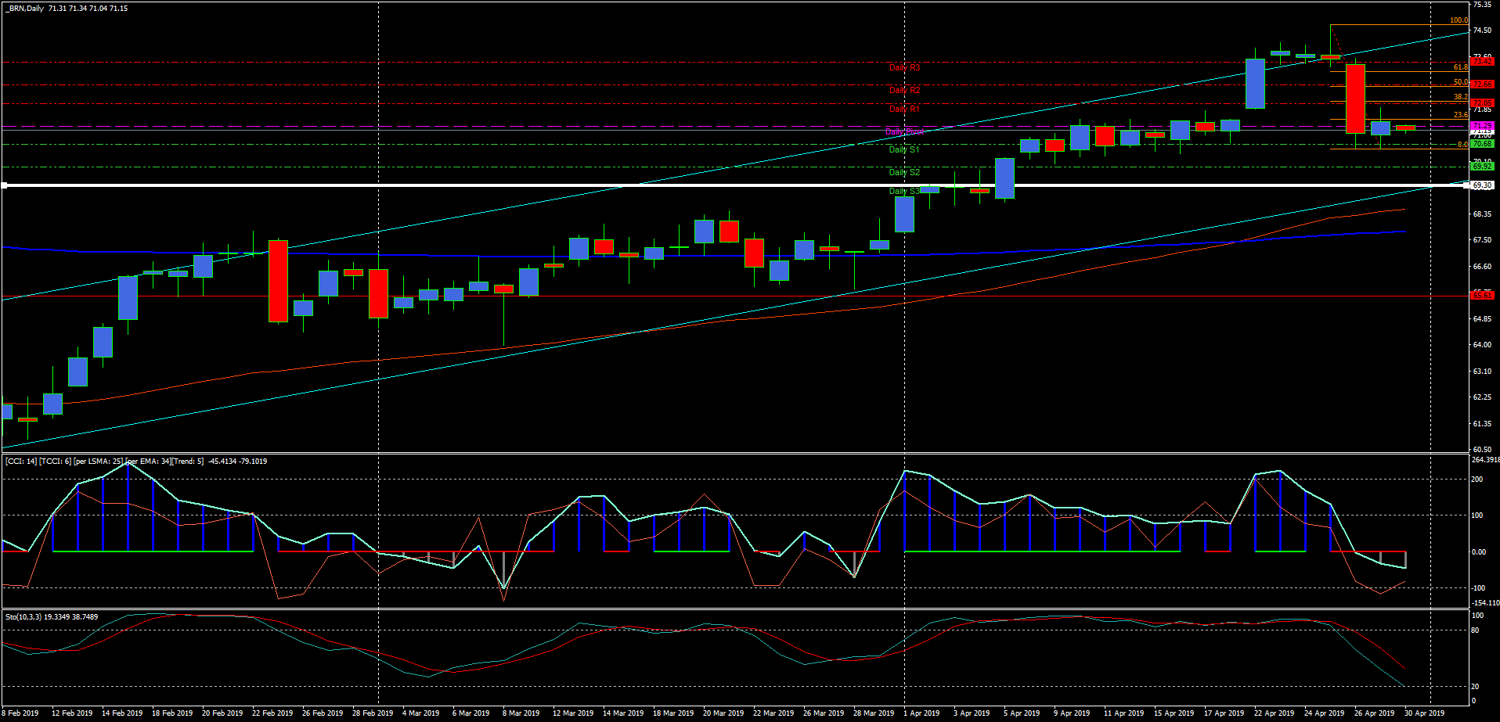Viewport: 1500px width, 722px height.
Task: Click the Fibonacci 61.8 level label
Action: (1460, 68)
